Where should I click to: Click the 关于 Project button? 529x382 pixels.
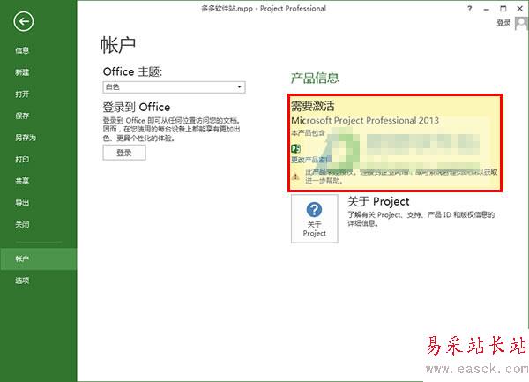pyautogui.click(x=315, y=218)
